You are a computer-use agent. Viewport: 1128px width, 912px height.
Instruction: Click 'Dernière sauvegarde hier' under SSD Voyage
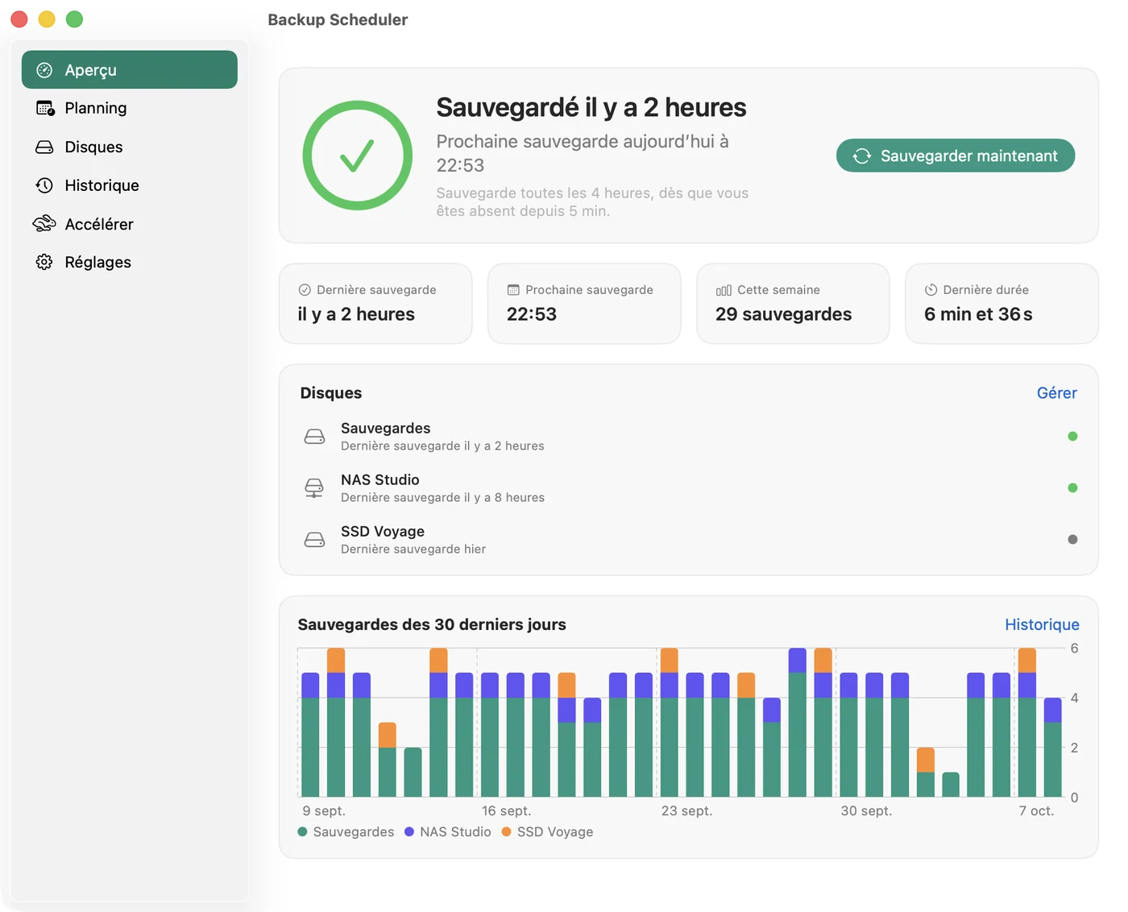click(413, 549)
